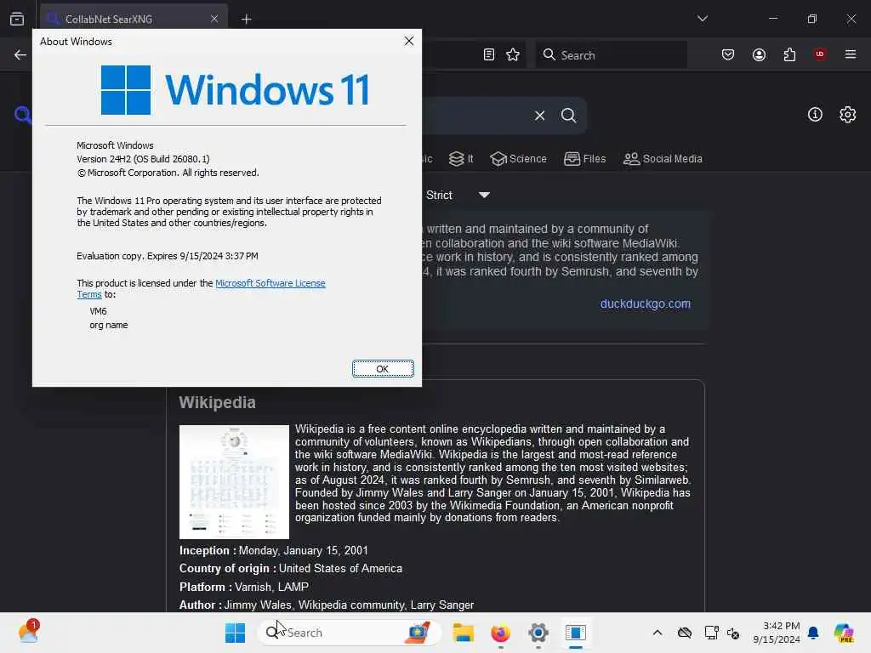Click the Inception date line
Viewport: 871px width, 653px height.
coord(273,550)
